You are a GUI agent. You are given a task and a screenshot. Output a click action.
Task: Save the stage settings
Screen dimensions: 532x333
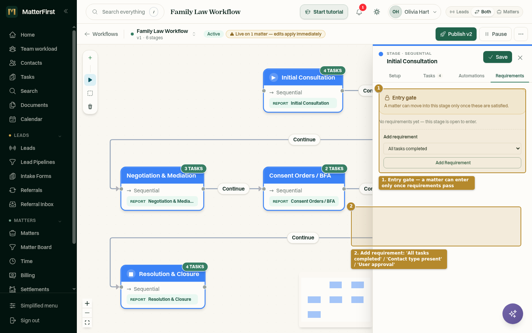pyautogui.click(x=498, y=57)
